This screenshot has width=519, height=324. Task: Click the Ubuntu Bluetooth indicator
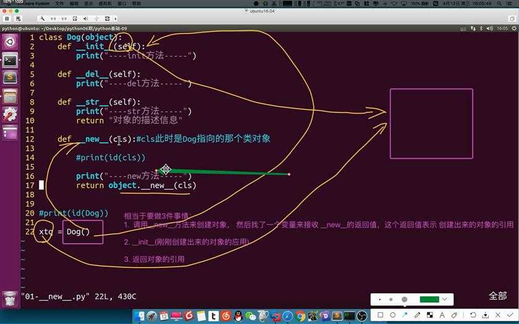[x=481, y=28]
